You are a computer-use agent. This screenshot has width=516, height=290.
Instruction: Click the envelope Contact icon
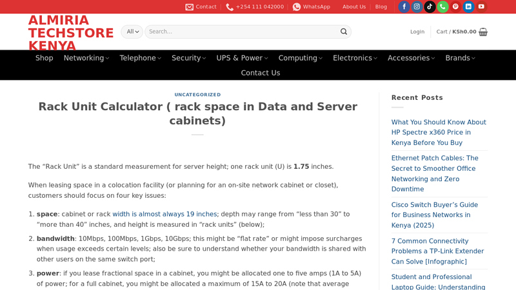coord(189,7)
